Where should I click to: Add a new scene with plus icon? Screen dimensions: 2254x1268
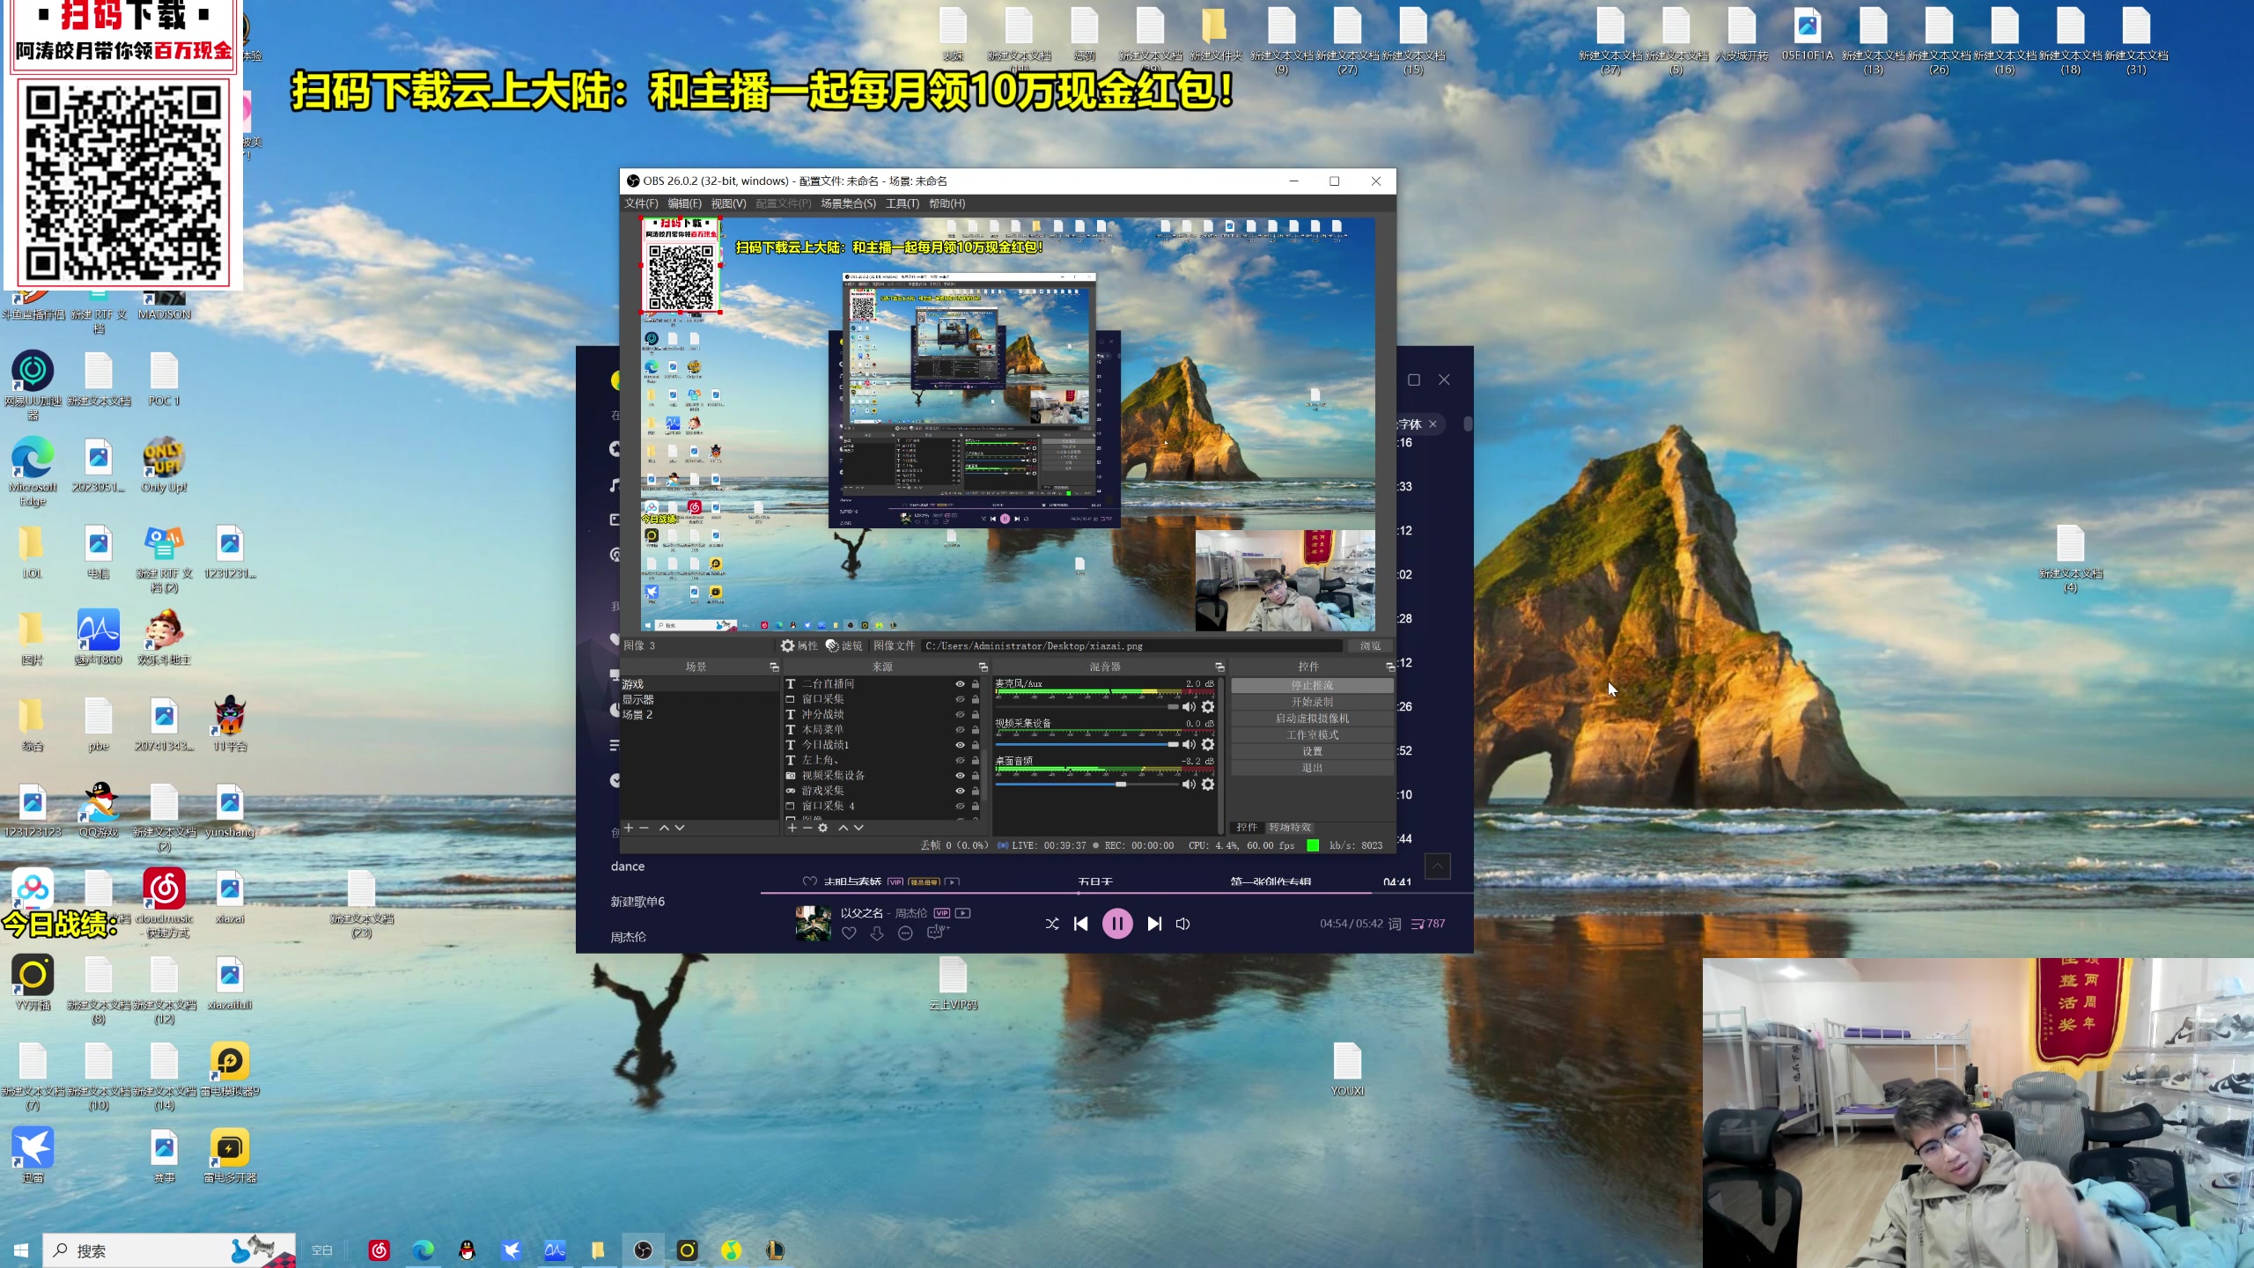[x=629, y=828]
